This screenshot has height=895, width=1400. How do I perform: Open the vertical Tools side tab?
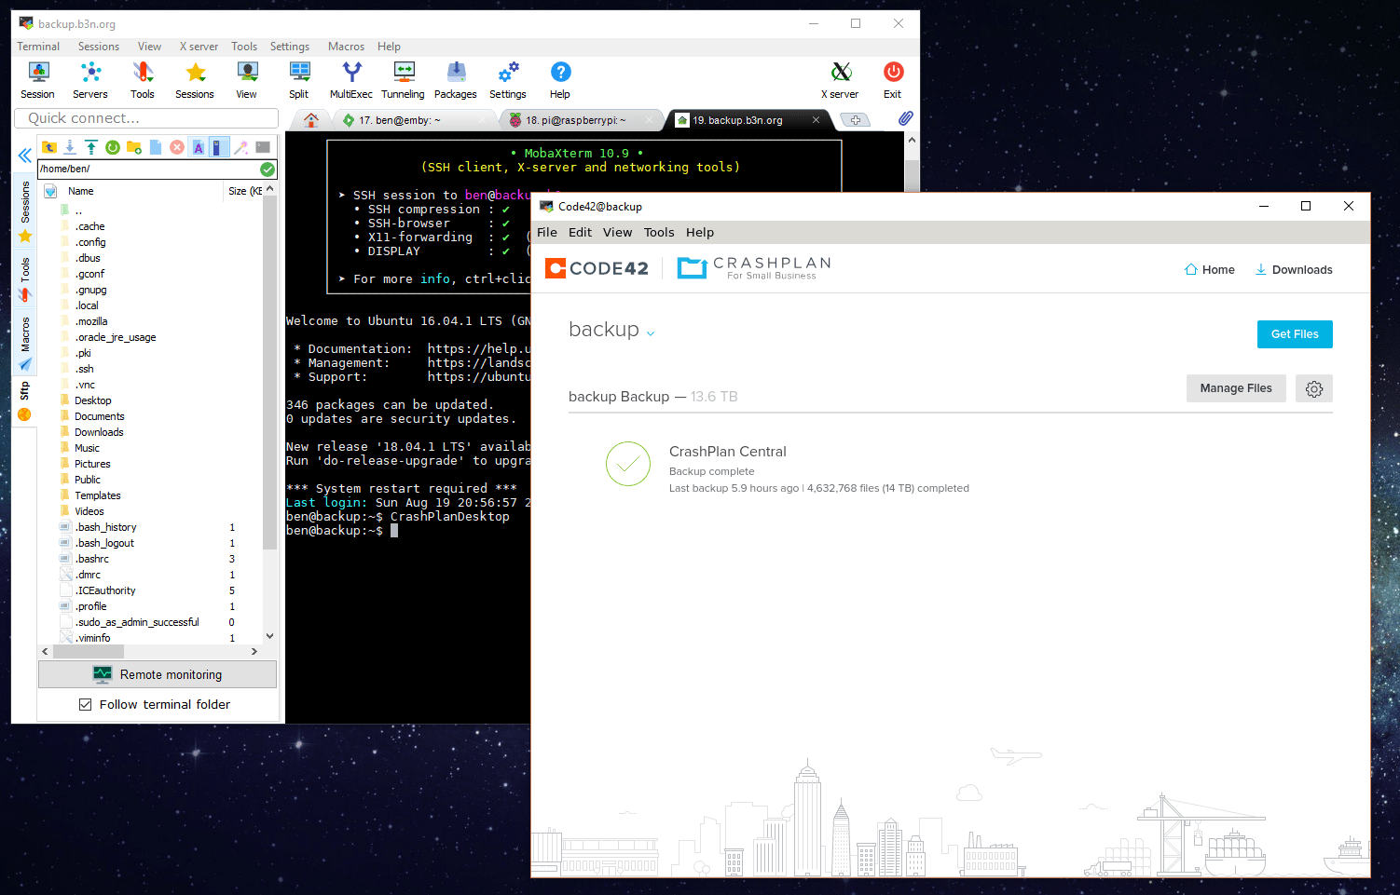click(25, 279)
